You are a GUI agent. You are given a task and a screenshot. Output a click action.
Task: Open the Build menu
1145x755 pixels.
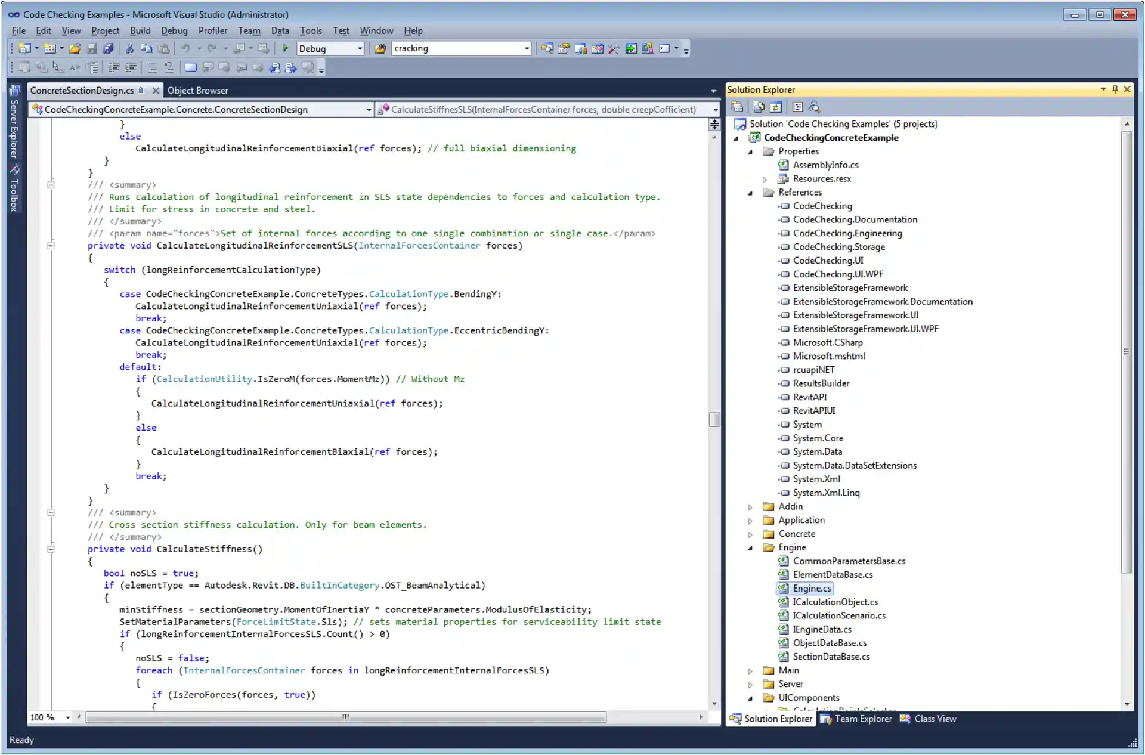140,31
